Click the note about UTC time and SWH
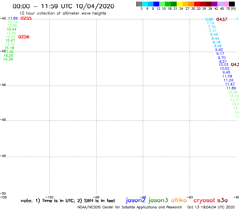This screenshot has height=210, width=239. 68,201
